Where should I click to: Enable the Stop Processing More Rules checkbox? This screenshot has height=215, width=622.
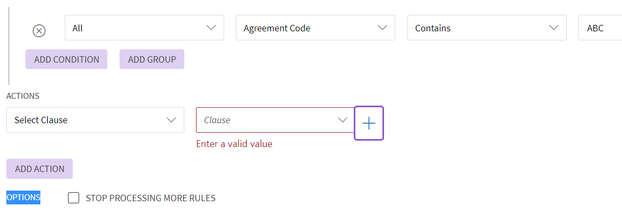74,198
